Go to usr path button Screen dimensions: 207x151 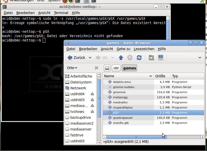(116, 68)
